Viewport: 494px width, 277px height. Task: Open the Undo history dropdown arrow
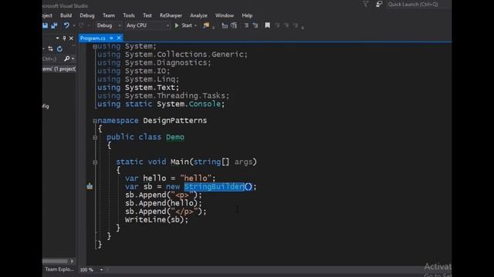74,25
